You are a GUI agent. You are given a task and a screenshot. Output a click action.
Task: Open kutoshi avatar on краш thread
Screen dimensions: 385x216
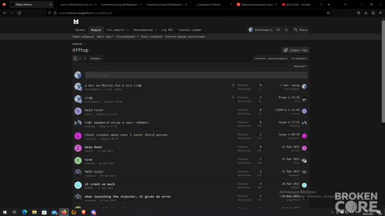78,161
